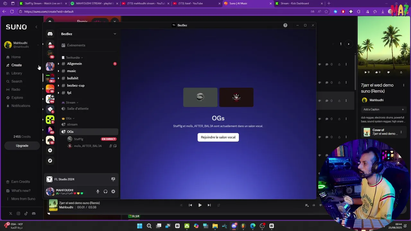Click Rejoindre le salon vocal button
411x231 pixels.
pyautogui.click(x=218, y=137)
